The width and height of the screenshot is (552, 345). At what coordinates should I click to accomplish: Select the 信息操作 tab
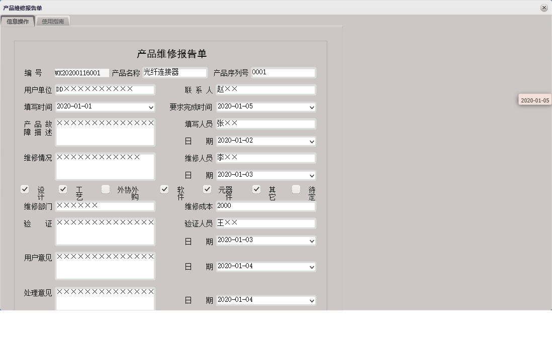(19, 21)
